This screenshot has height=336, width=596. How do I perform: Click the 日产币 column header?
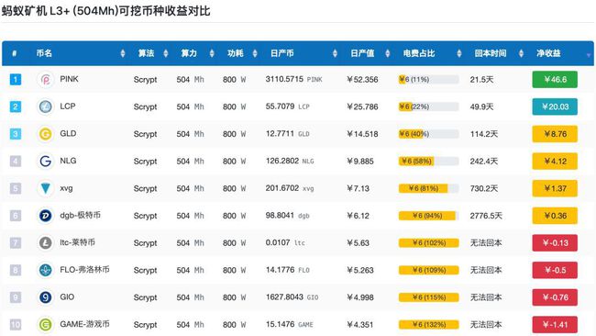pyautogui.click(x=281, y=53)
